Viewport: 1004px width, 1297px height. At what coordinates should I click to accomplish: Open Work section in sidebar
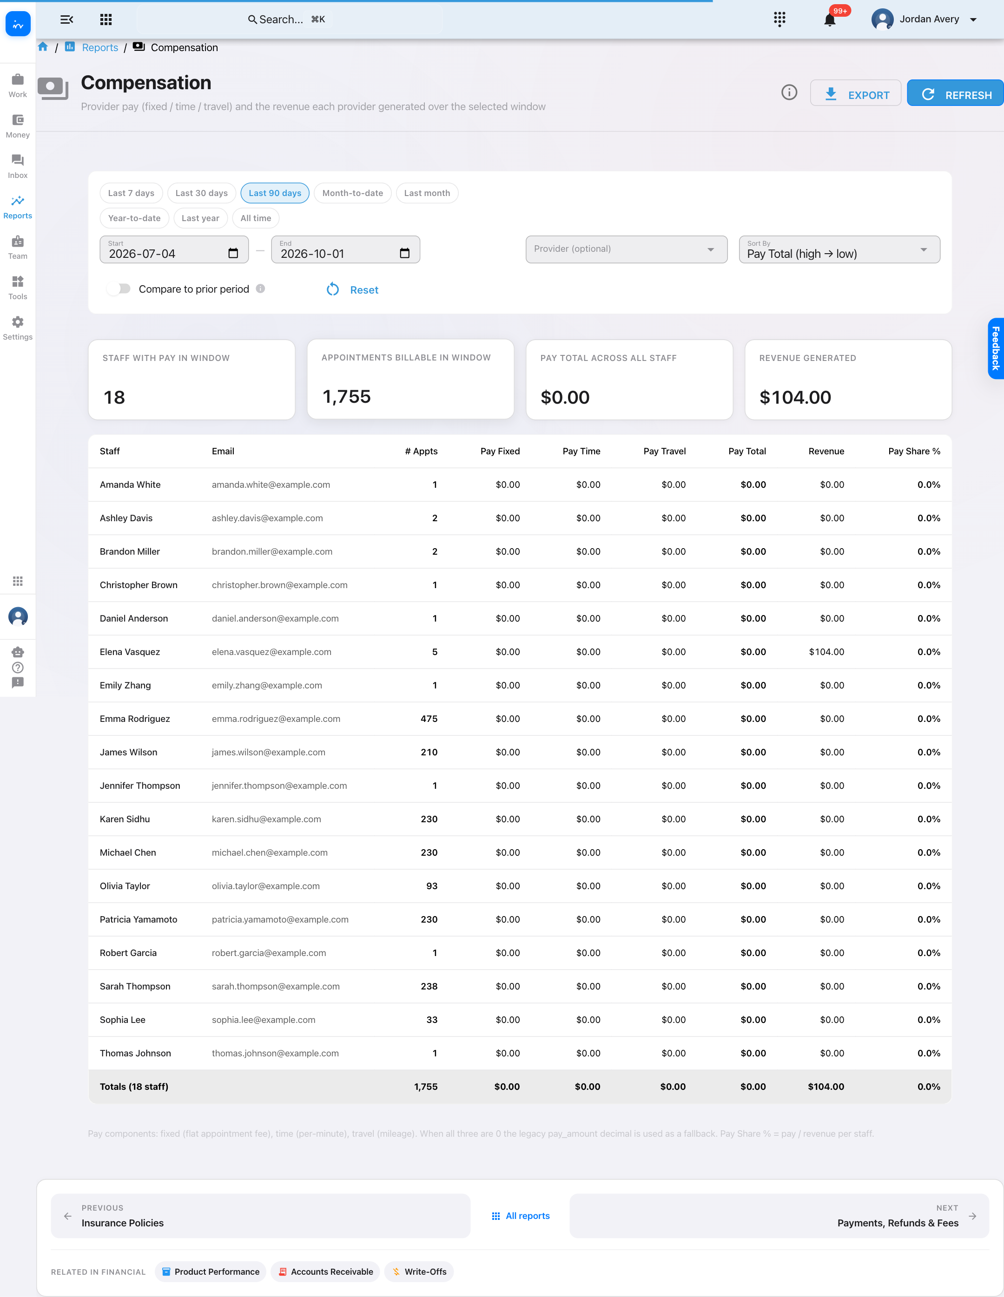(x=18, y=85)
